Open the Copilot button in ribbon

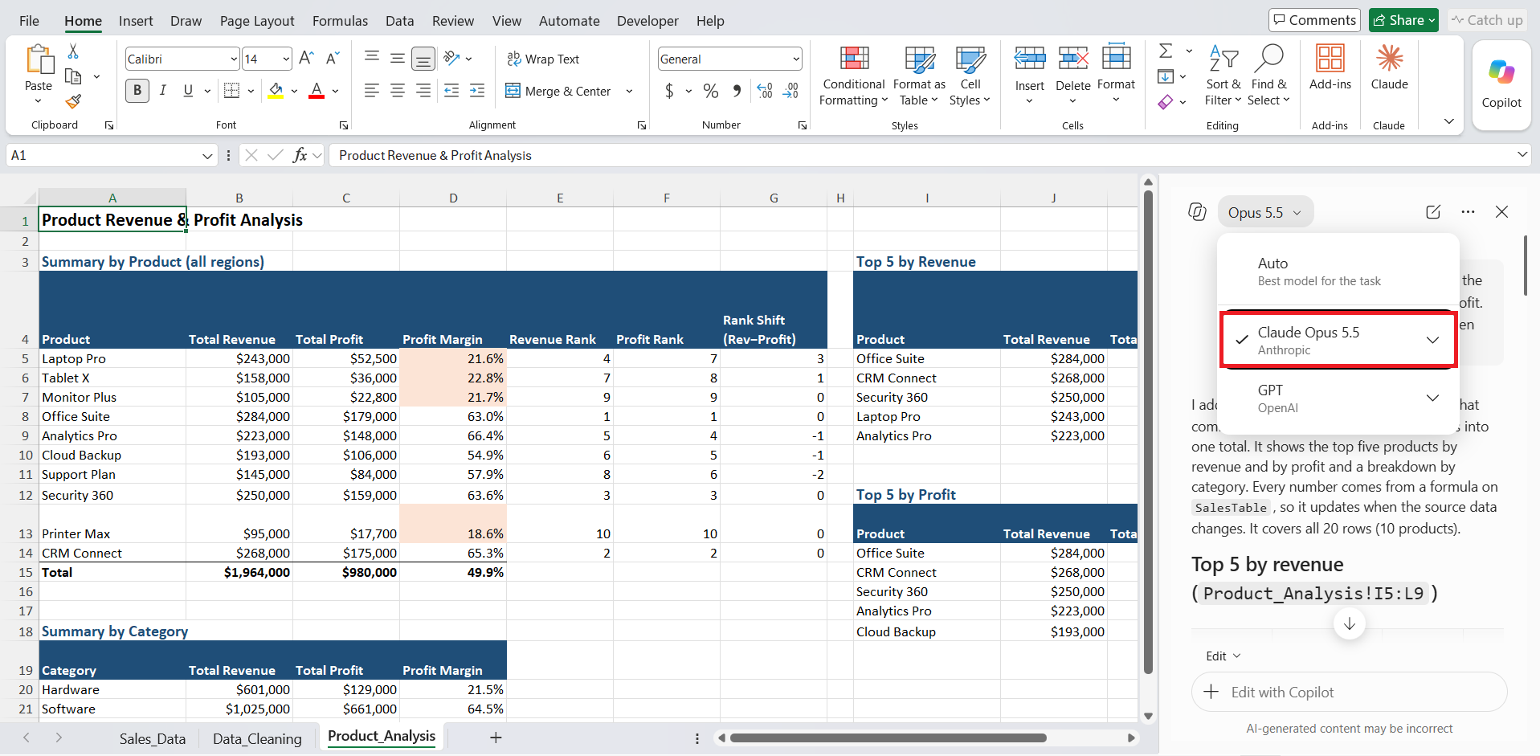coord(1501,84)
